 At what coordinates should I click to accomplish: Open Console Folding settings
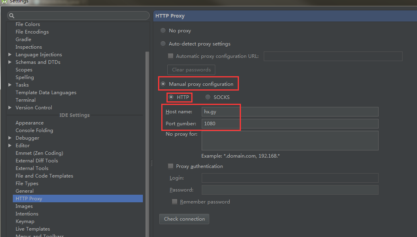[x=34, y=130]
